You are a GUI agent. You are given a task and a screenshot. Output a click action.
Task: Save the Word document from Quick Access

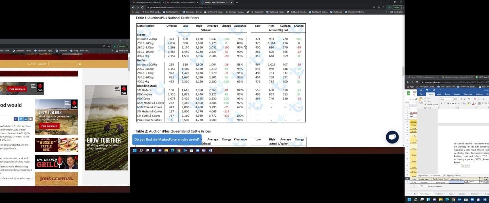pyautogui.click(x=421, y=90)
